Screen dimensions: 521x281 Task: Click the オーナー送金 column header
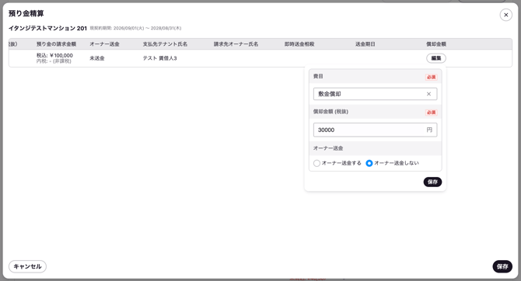pyautogui.click(x=104, y=44)
